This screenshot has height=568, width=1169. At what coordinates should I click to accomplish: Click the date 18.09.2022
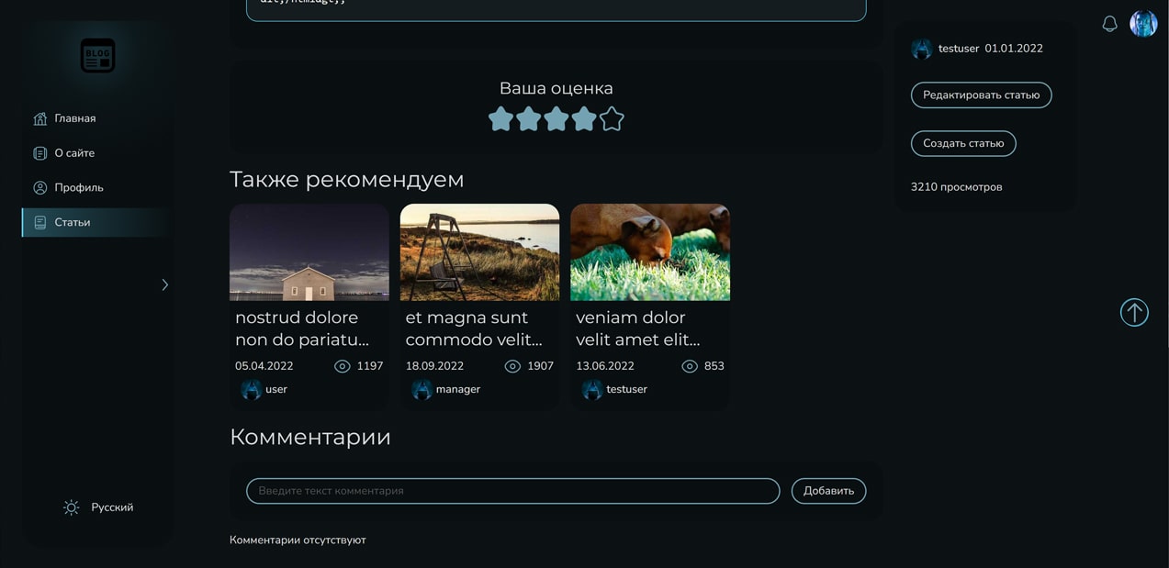pyautogui.click(x=434, y=366)
